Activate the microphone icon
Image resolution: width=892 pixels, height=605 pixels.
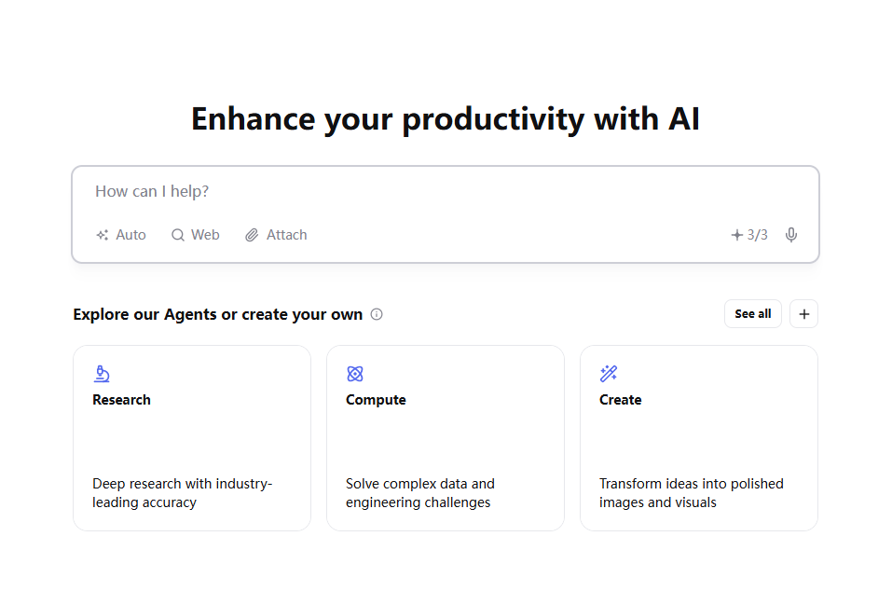tap(791, 234)
